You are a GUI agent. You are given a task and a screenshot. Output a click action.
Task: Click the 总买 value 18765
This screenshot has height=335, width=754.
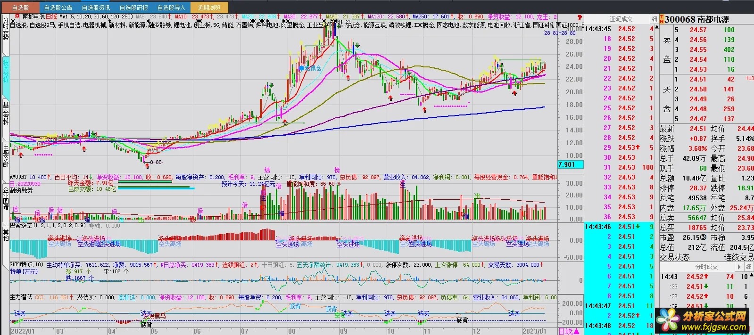697,228
